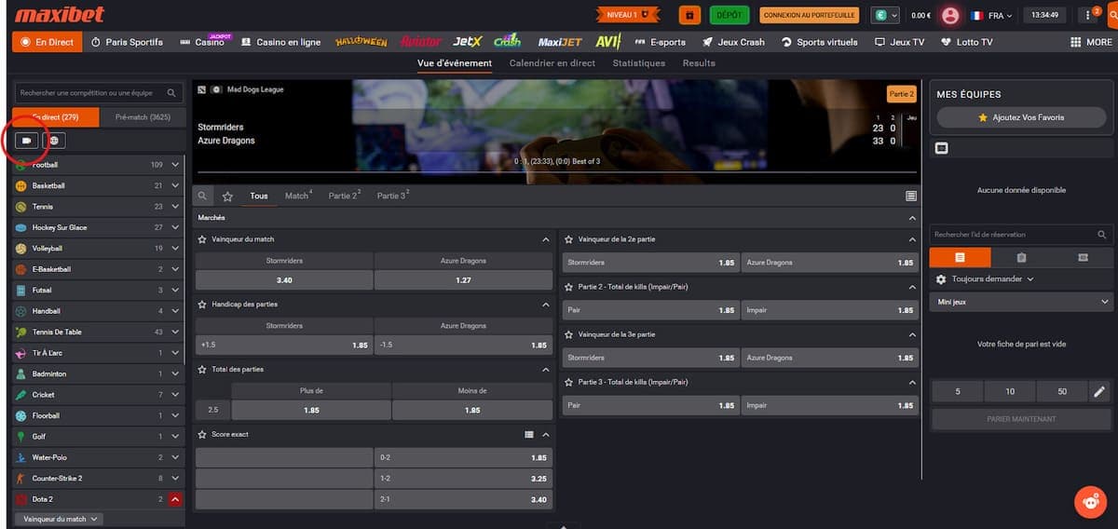Viewport: 1118px width, 529px height.
Task: Open Paris Sportifs in top navigation
Action: tap(128, 42)
